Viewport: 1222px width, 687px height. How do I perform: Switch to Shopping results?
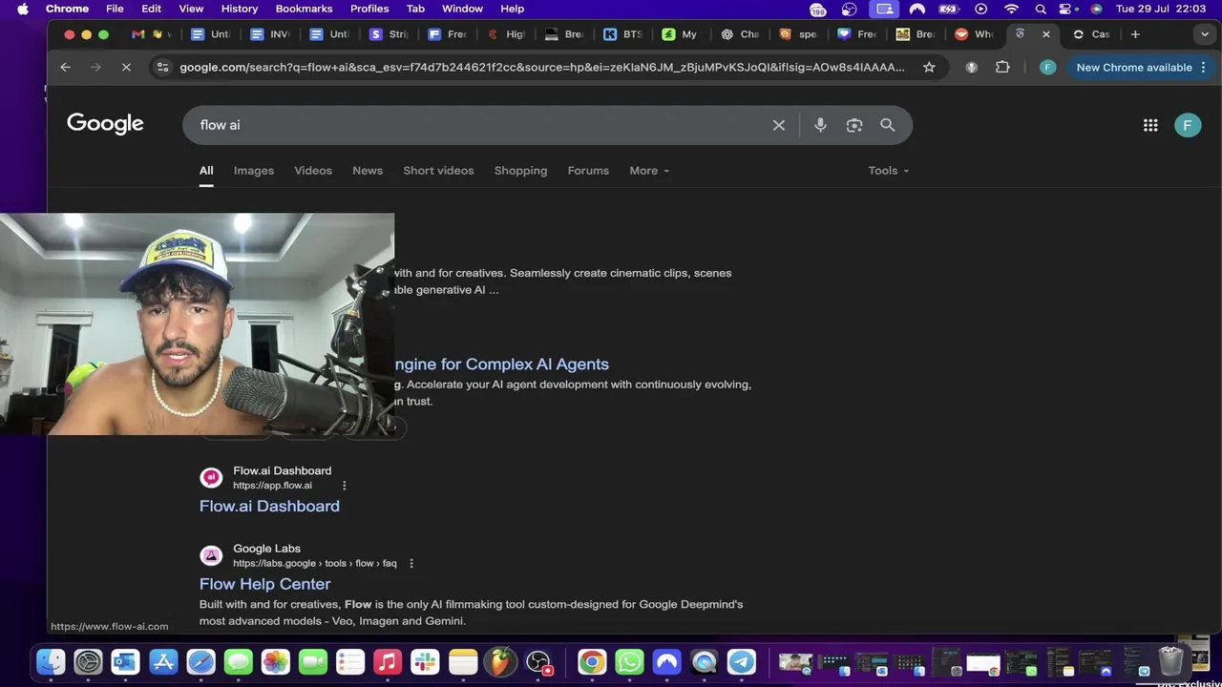pyautogui.click(x=520, y=171)
